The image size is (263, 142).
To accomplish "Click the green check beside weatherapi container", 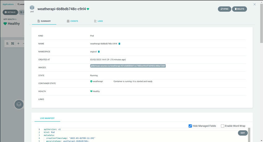I will tap(91, 81).
